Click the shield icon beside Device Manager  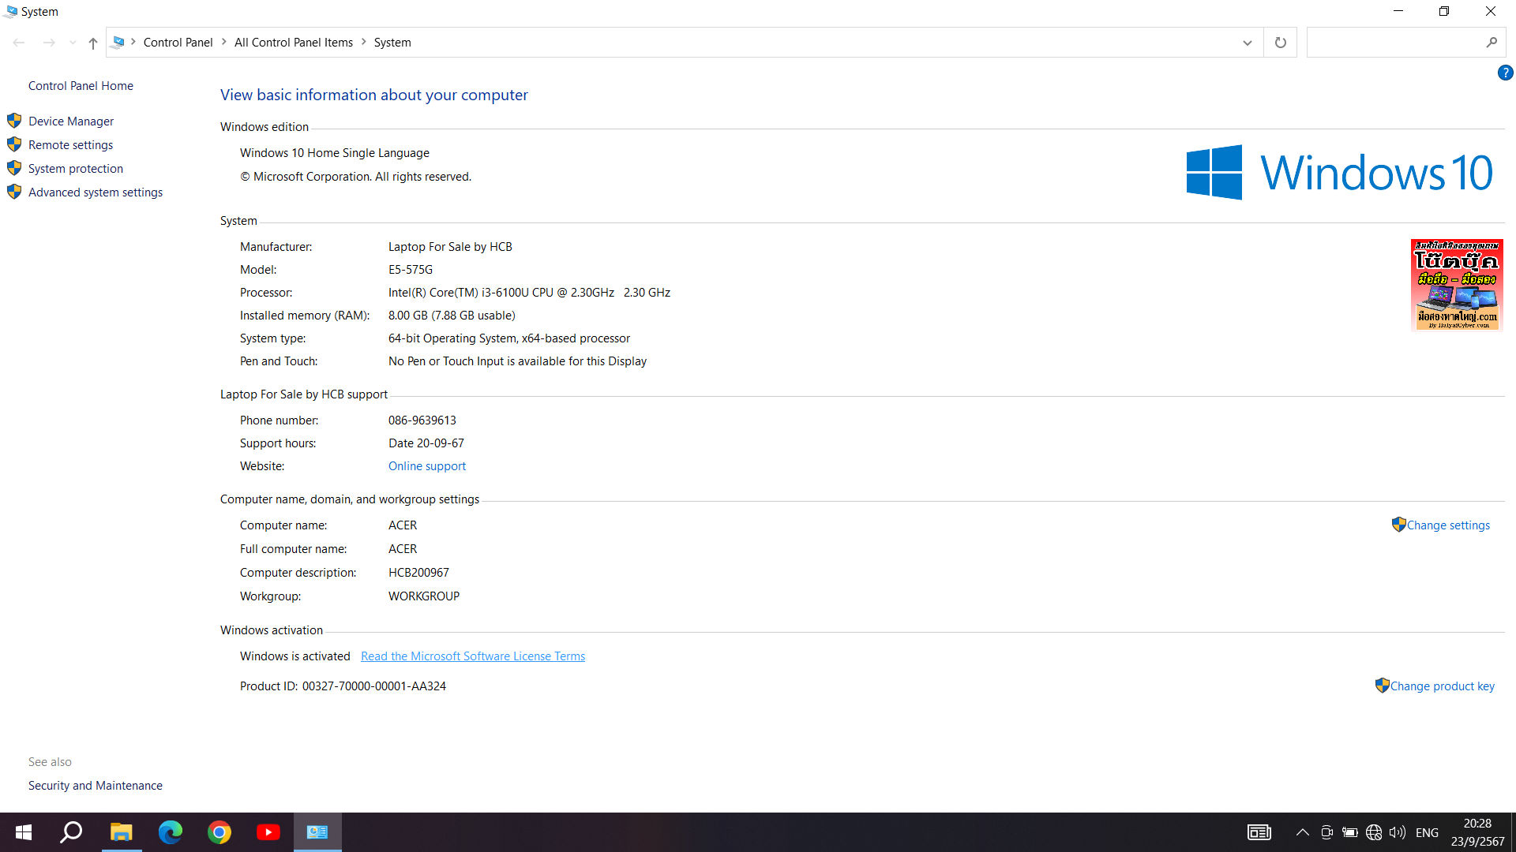(x=14, y=121)
